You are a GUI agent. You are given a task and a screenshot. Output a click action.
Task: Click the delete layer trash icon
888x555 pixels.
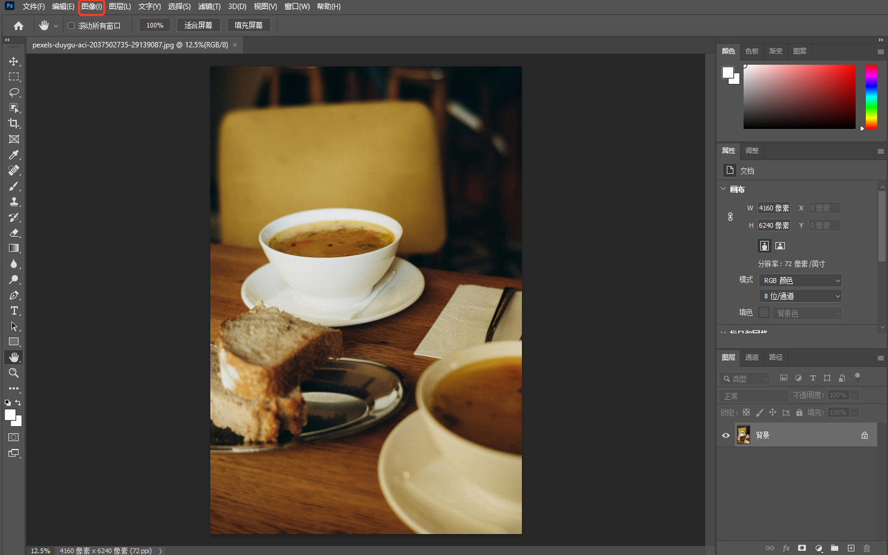pyautogui.click(x=866, y=548)
